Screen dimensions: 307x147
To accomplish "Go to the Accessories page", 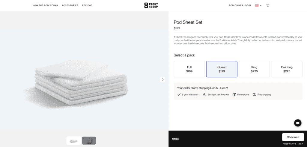I will coord(70,5).
